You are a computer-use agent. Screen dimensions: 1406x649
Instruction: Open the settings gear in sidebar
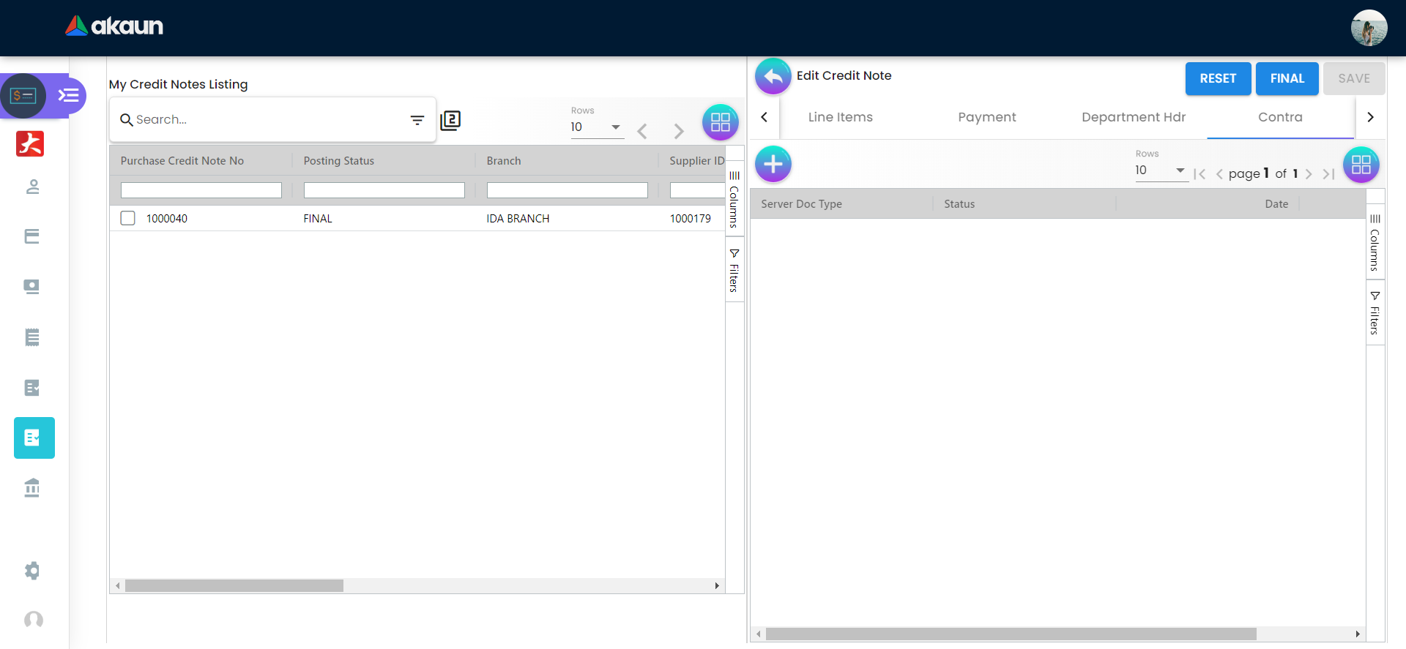(x=32, y=571)
